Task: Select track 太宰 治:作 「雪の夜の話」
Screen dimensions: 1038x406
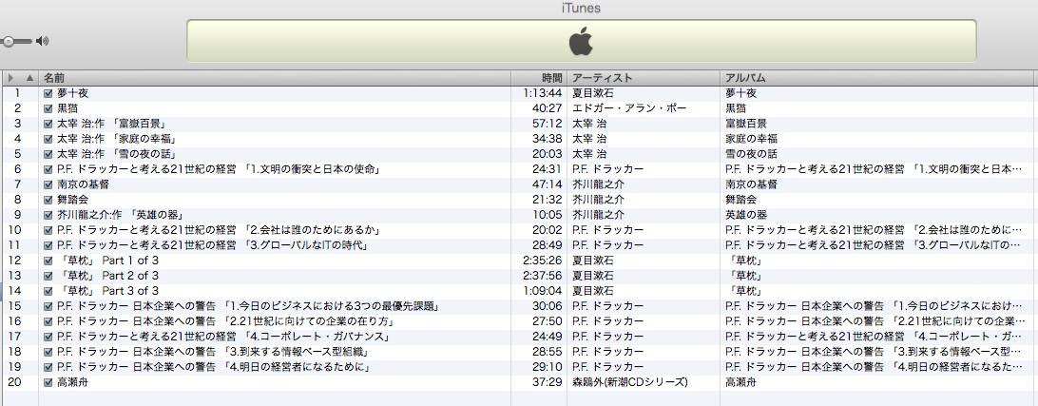Action: click(117, 154)
